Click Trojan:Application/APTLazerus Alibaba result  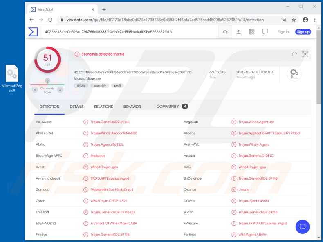[269, 133]
